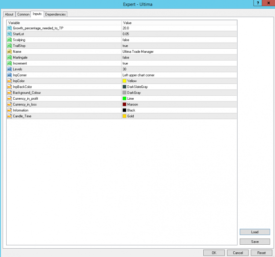The height and width of the screenshot is (257, 275).
Task: Click the color-type icon beside InpColor
Action: point(9,81)
